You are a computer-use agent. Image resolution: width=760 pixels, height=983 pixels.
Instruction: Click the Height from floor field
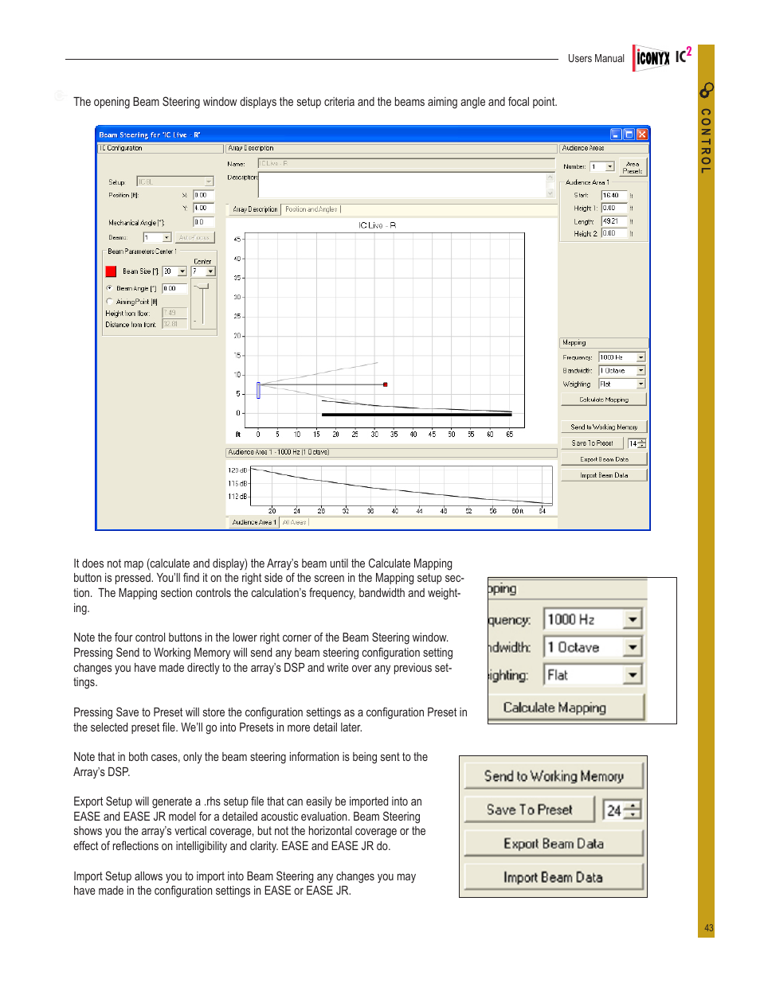click(x=174, y=313)
